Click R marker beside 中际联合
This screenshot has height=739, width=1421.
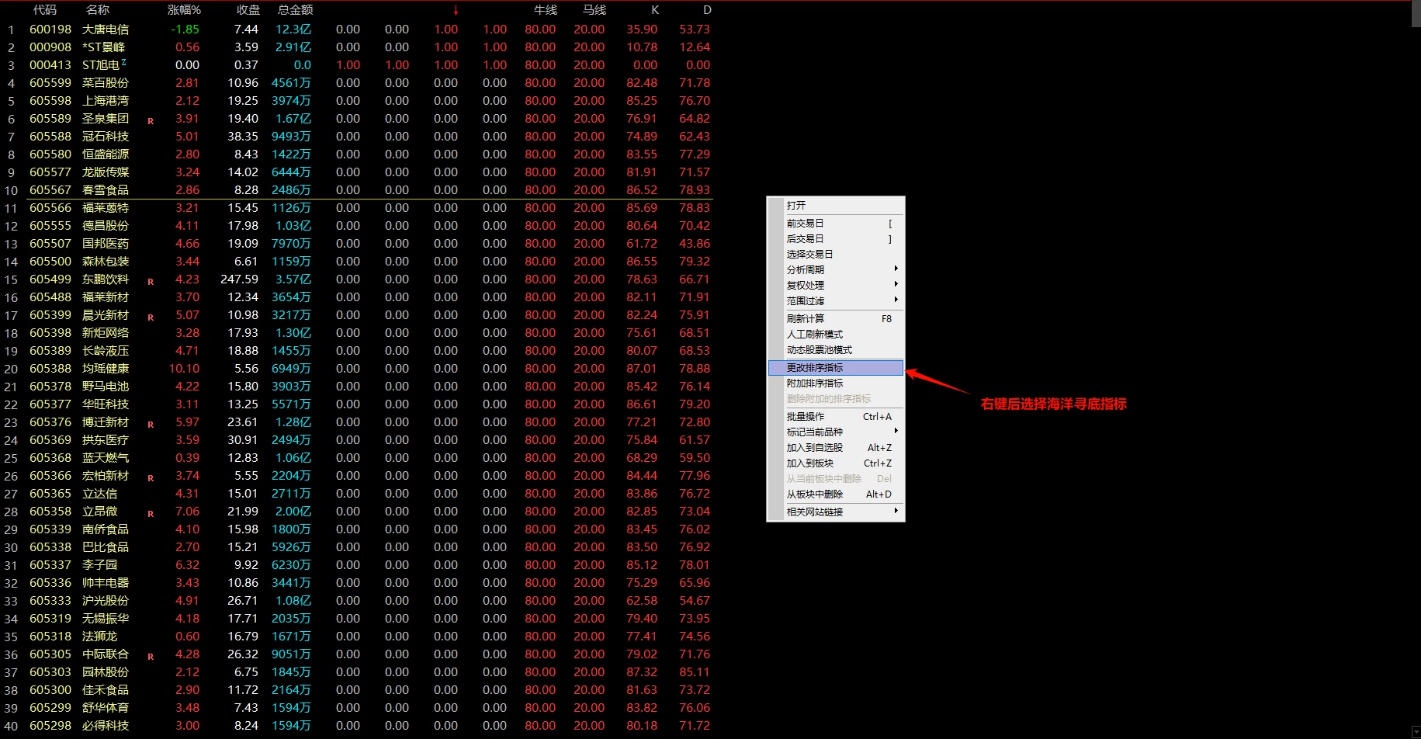(x=151, y=657)
